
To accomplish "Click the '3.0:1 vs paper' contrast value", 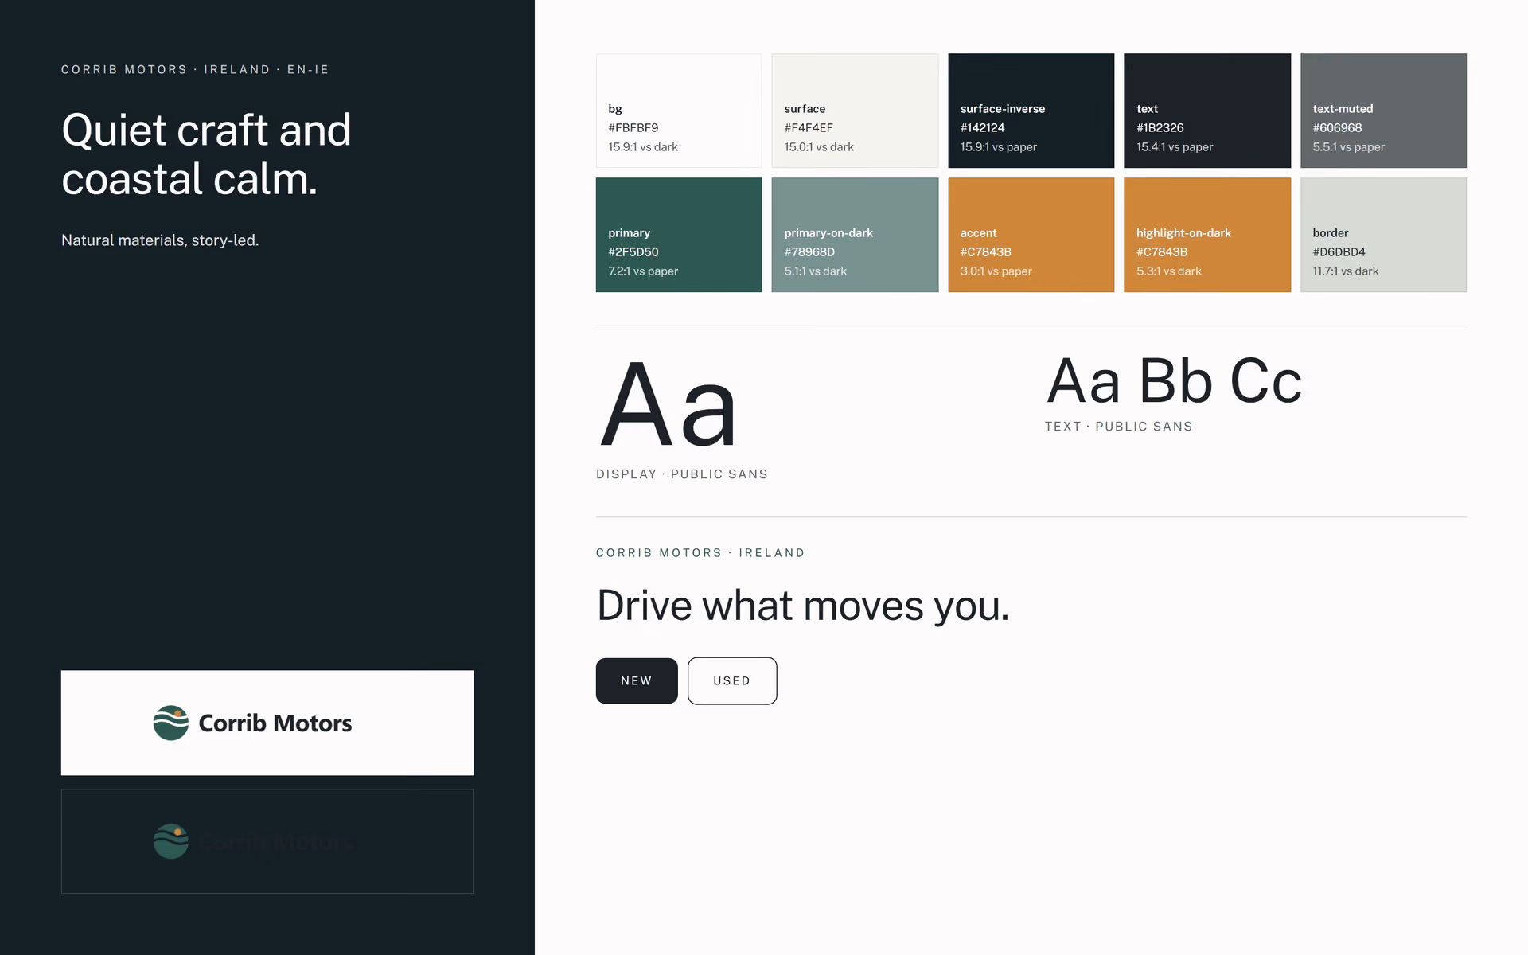I will (996, 271).
